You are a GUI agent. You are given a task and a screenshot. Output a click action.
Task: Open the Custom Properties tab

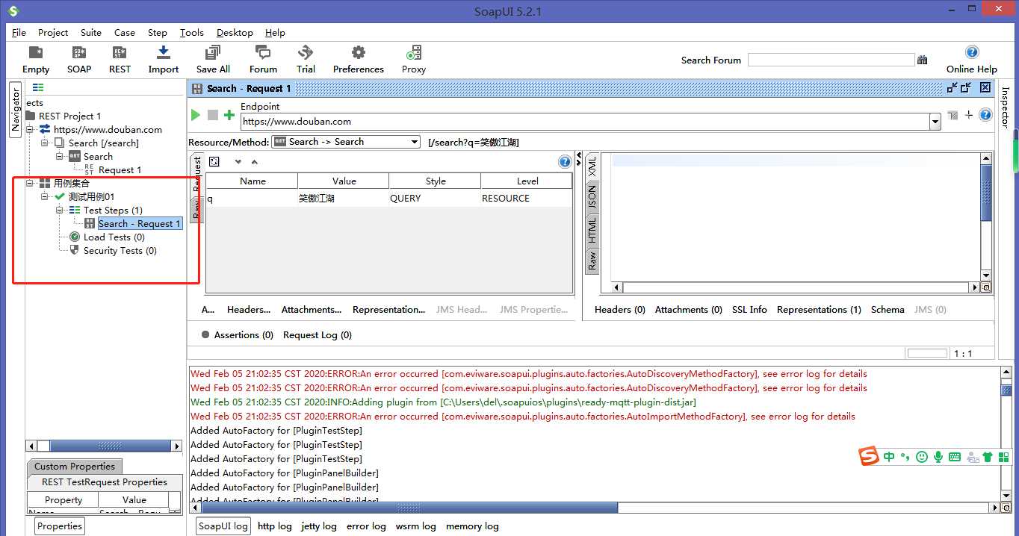click(x=75, y=466)
